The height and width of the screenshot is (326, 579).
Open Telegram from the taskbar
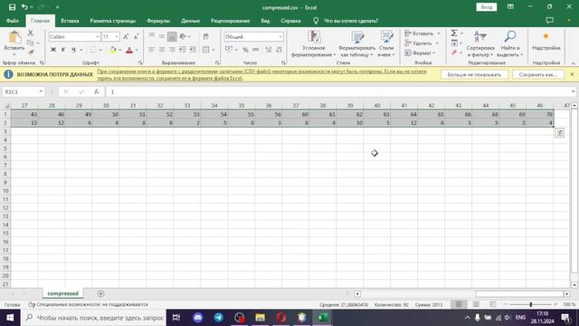[x=219, y=317]
